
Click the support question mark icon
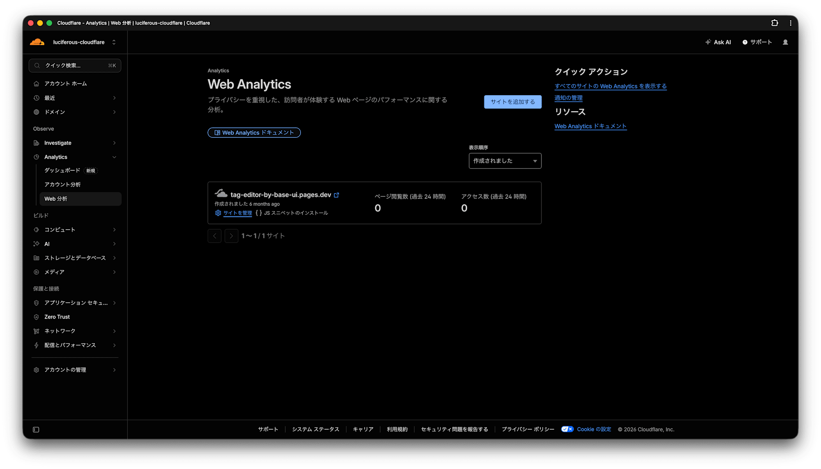coord(745,42)
